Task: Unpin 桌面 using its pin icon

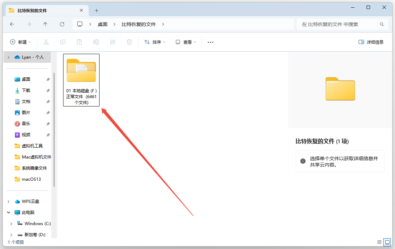Action: [x=48, y=79]
